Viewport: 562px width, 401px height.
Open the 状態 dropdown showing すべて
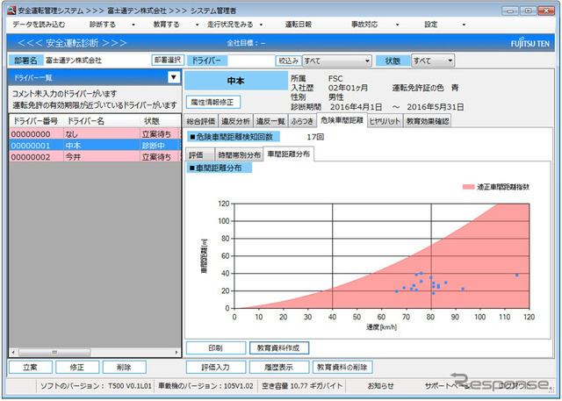(x=433, y=61)
